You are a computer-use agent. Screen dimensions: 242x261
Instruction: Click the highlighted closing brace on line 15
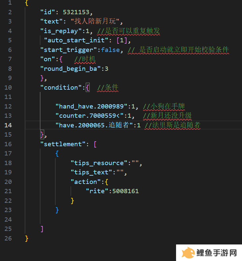42,135
